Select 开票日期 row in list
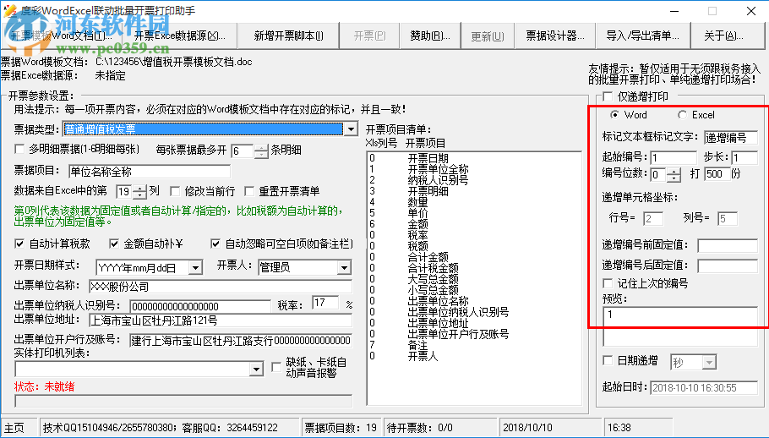This screenshot has height=438, width=769. 474,158
